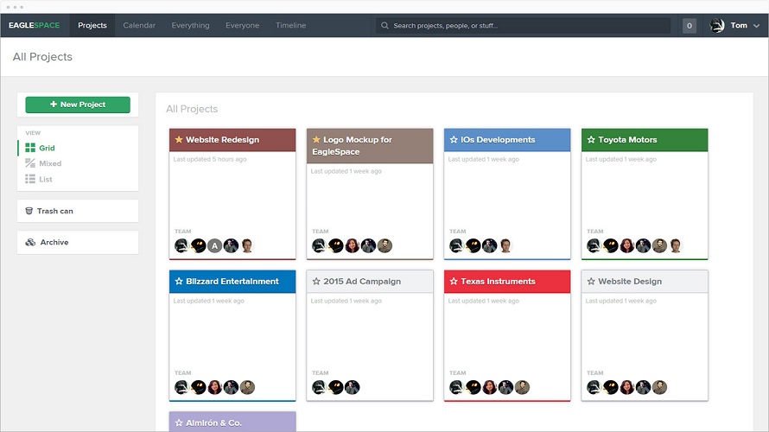
Task: Open the Everyone tab
Action: 242,26
